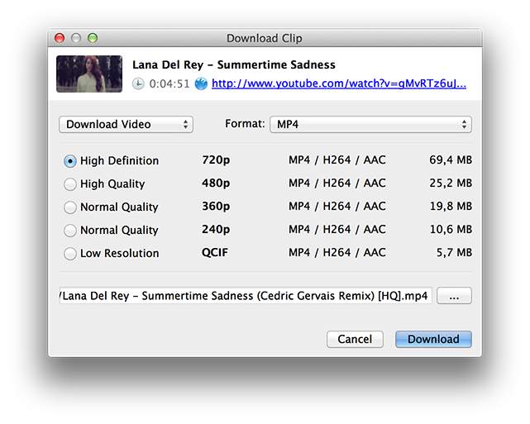Open browse button with three dots

[454, 296]
